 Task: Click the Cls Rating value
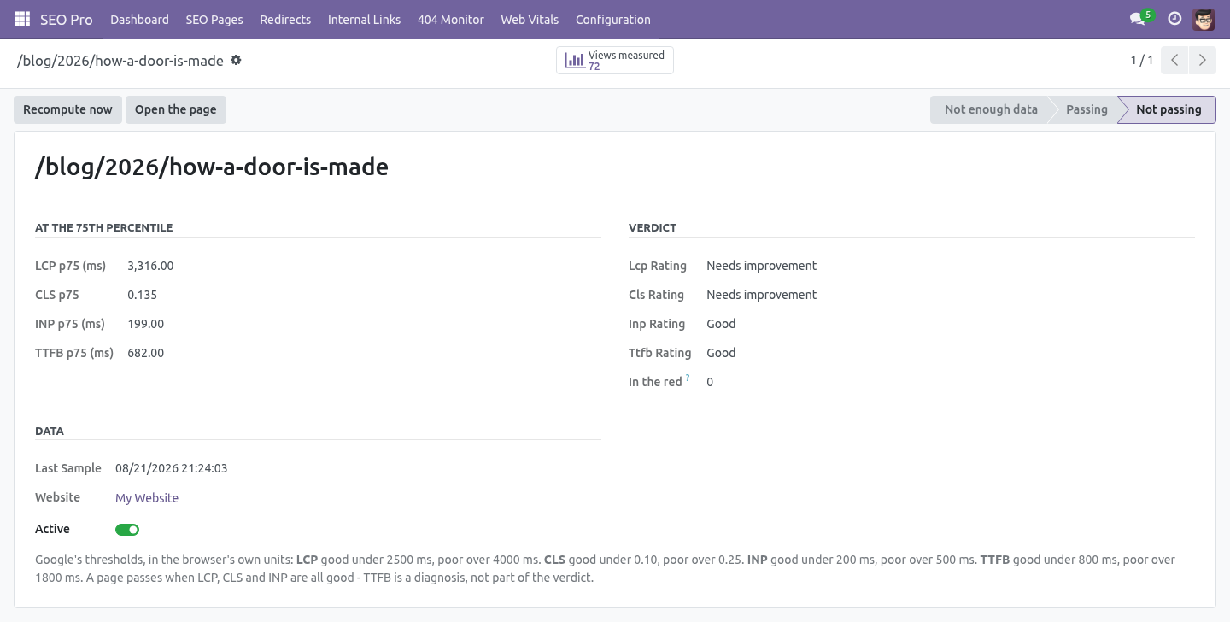(x=762, y=295)
